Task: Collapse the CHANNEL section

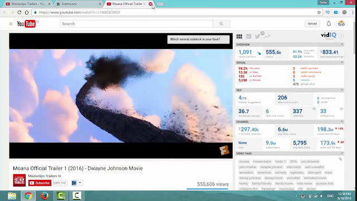Action: click(x=342, y=121)
